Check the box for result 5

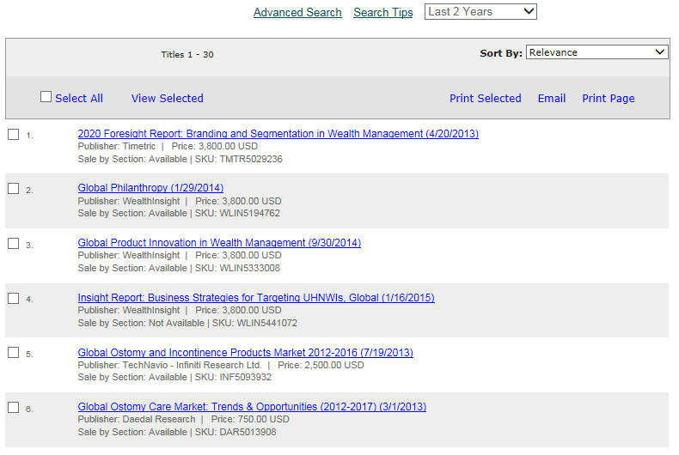pos(13,353)
